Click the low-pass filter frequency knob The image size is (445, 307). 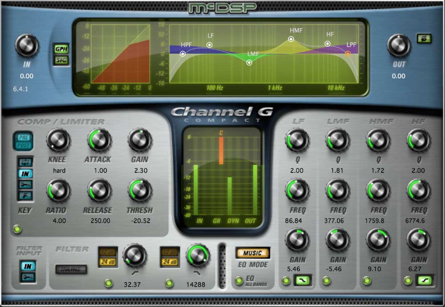pyautogui.click(x=198, y=256)
